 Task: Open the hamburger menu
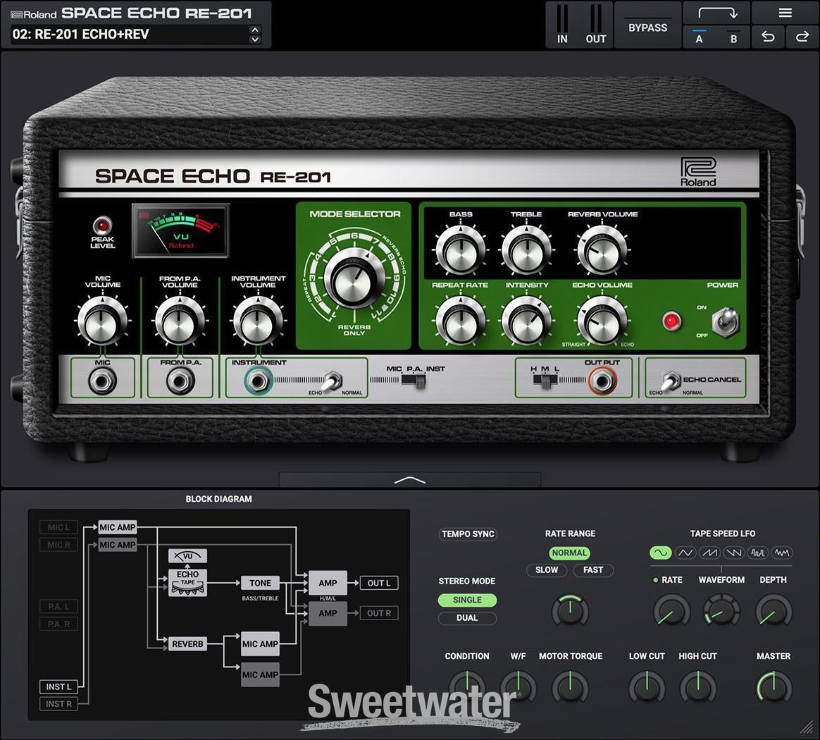(785, 13)
